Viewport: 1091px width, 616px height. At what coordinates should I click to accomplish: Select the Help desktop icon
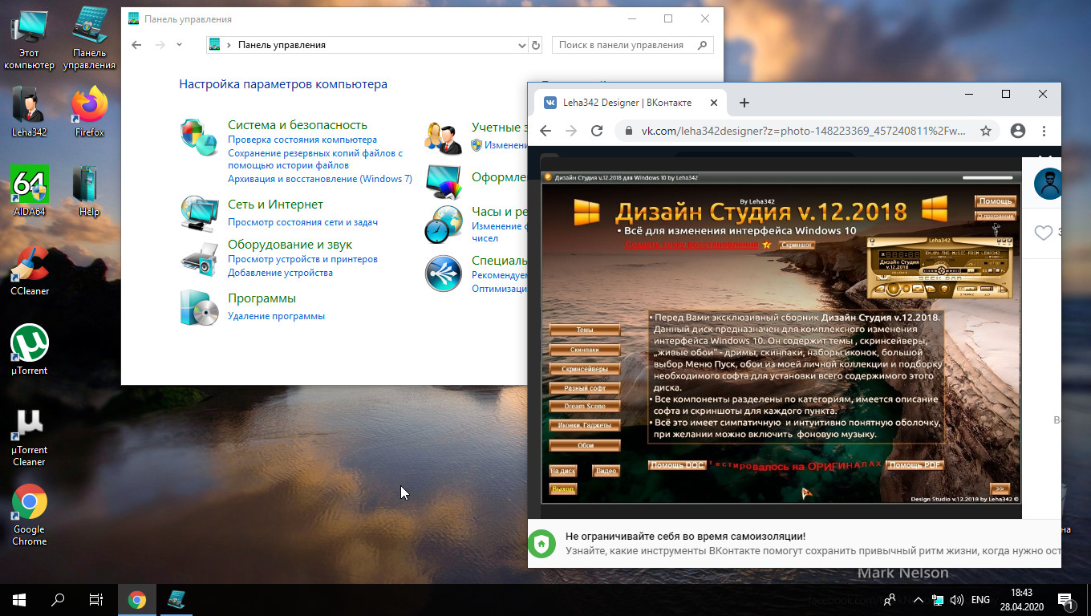(89, 191)
